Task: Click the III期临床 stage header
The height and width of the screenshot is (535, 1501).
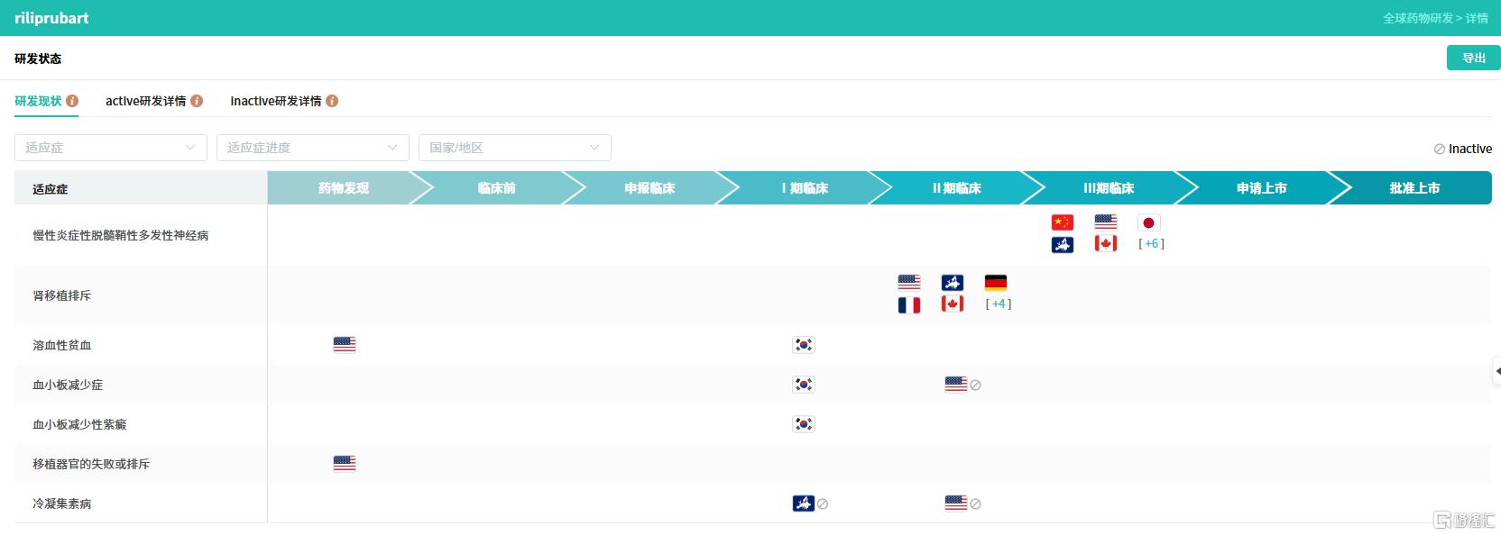Action: tap(1109, 188)
